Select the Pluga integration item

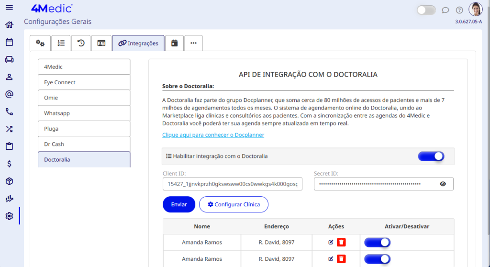click(84, 129)
